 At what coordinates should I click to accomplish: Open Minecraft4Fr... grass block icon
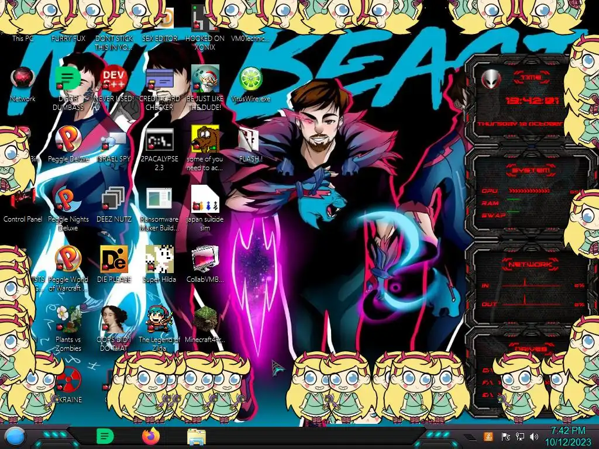(205, 320)
